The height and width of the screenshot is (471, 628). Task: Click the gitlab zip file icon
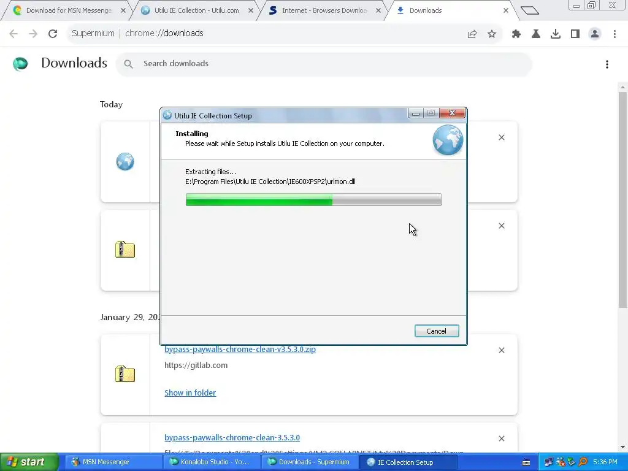125,374
